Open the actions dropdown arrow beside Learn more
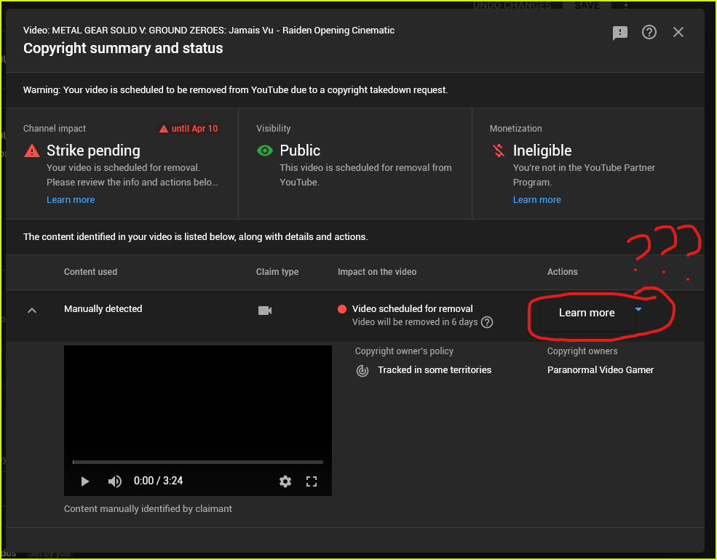 (639, 310)
